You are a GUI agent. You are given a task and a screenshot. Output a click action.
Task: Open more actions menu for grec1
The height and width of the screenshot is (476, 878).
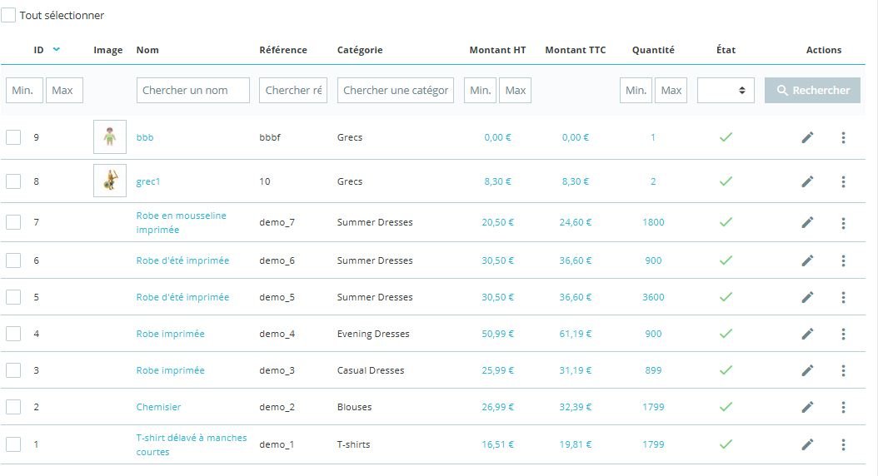click(843, 181)
